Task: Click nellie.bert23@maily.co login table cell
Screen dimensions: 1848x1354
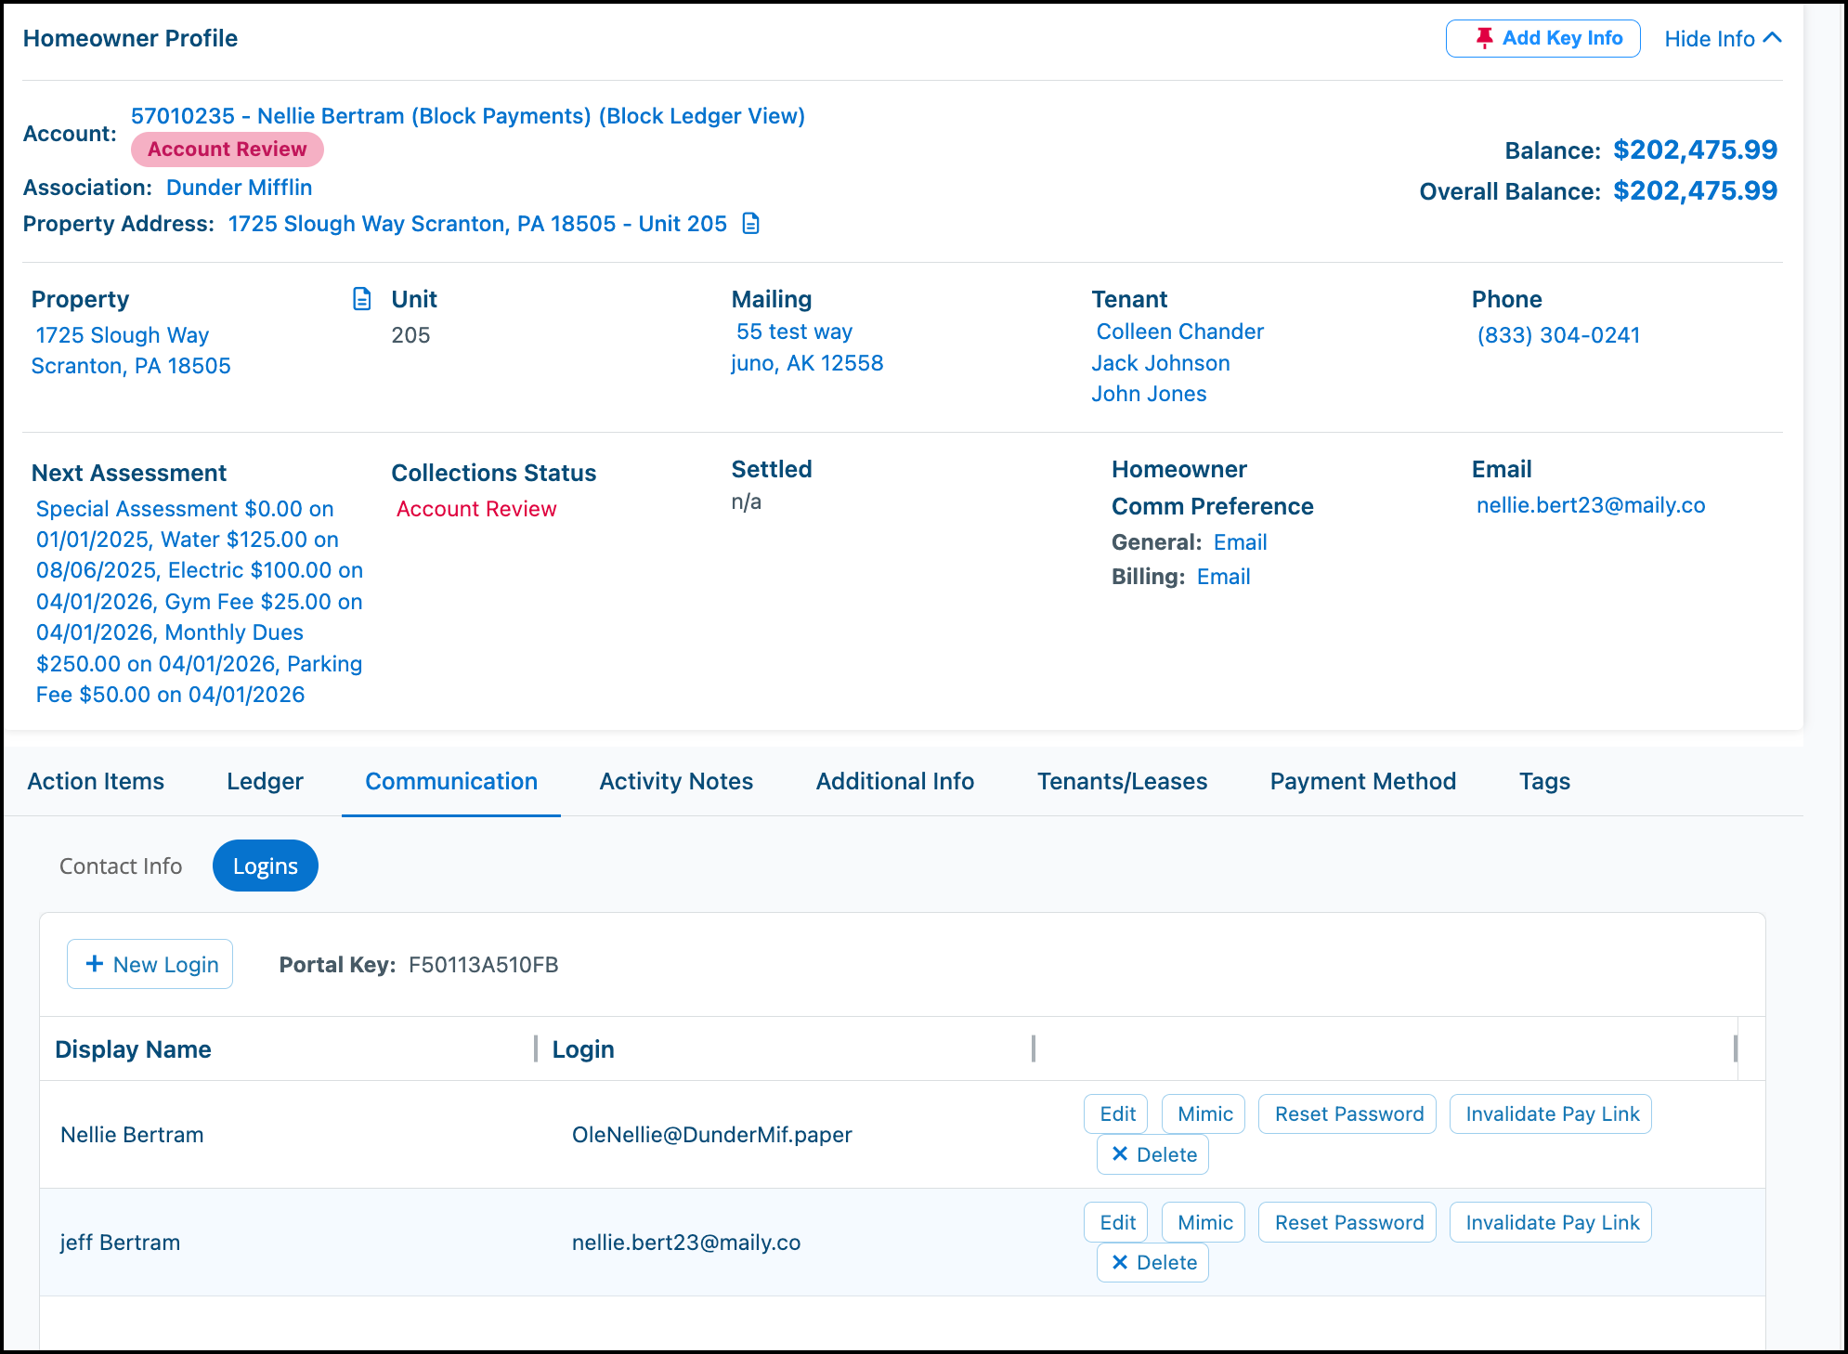Action: [686, 1243]
